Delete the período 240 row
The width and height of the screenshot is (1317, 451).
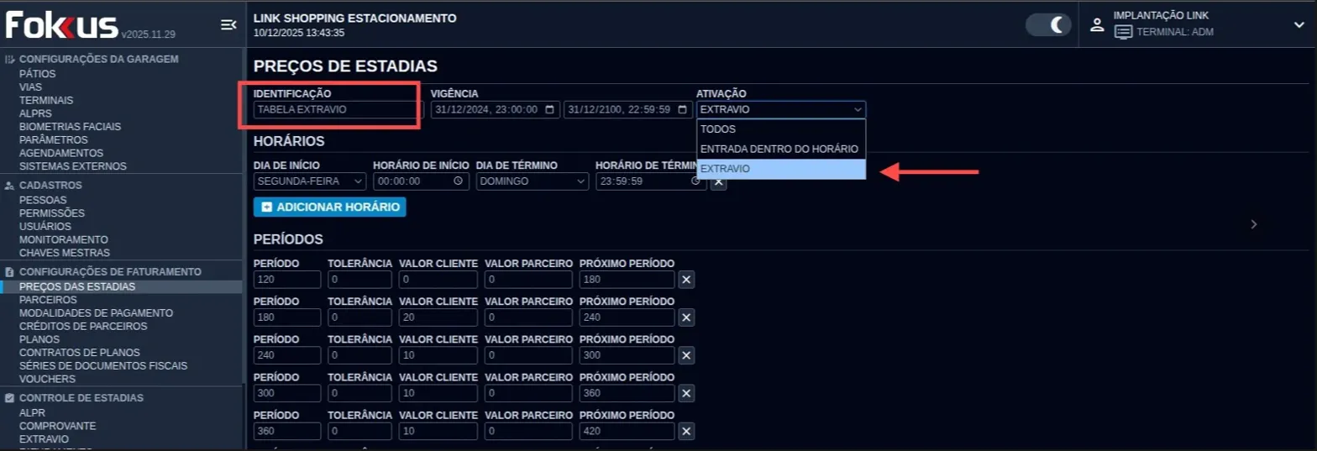pos(686,355)
